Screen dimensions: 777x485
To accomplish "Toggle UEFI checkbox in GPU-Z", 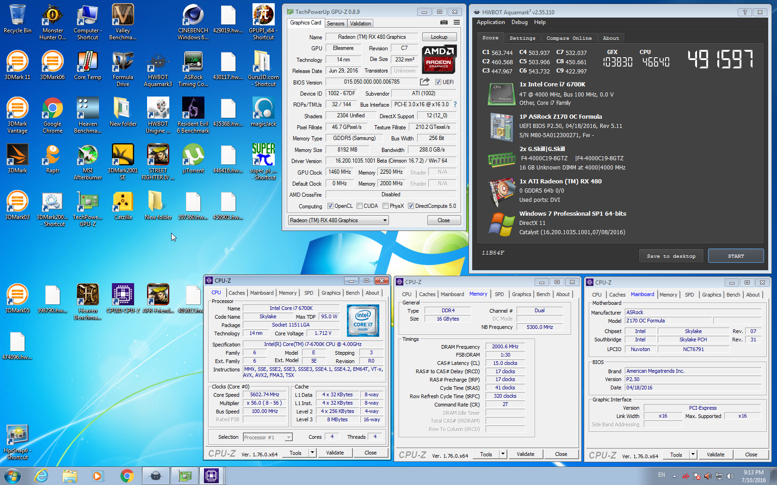I will [x=438, y=82].
